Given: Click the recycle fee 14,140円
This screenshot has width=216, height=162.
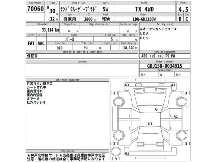Looking at the screenshot, I should click(x=130, y=48).
